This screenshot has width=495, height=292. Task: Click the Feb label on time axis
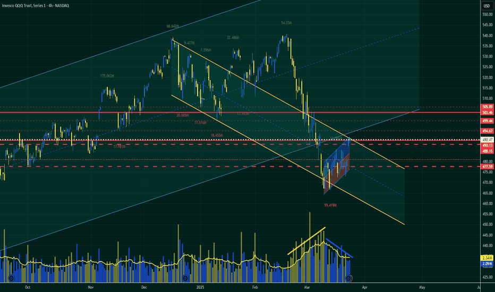(x=255, y=287)
